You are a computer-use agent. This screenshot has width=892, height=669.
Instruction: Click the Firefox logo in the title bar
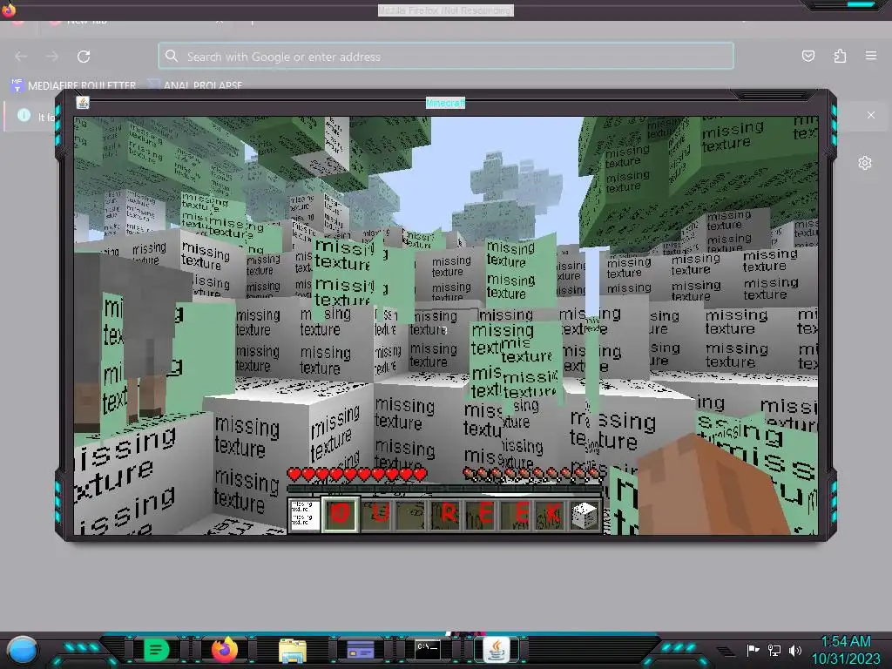point(9,10)
